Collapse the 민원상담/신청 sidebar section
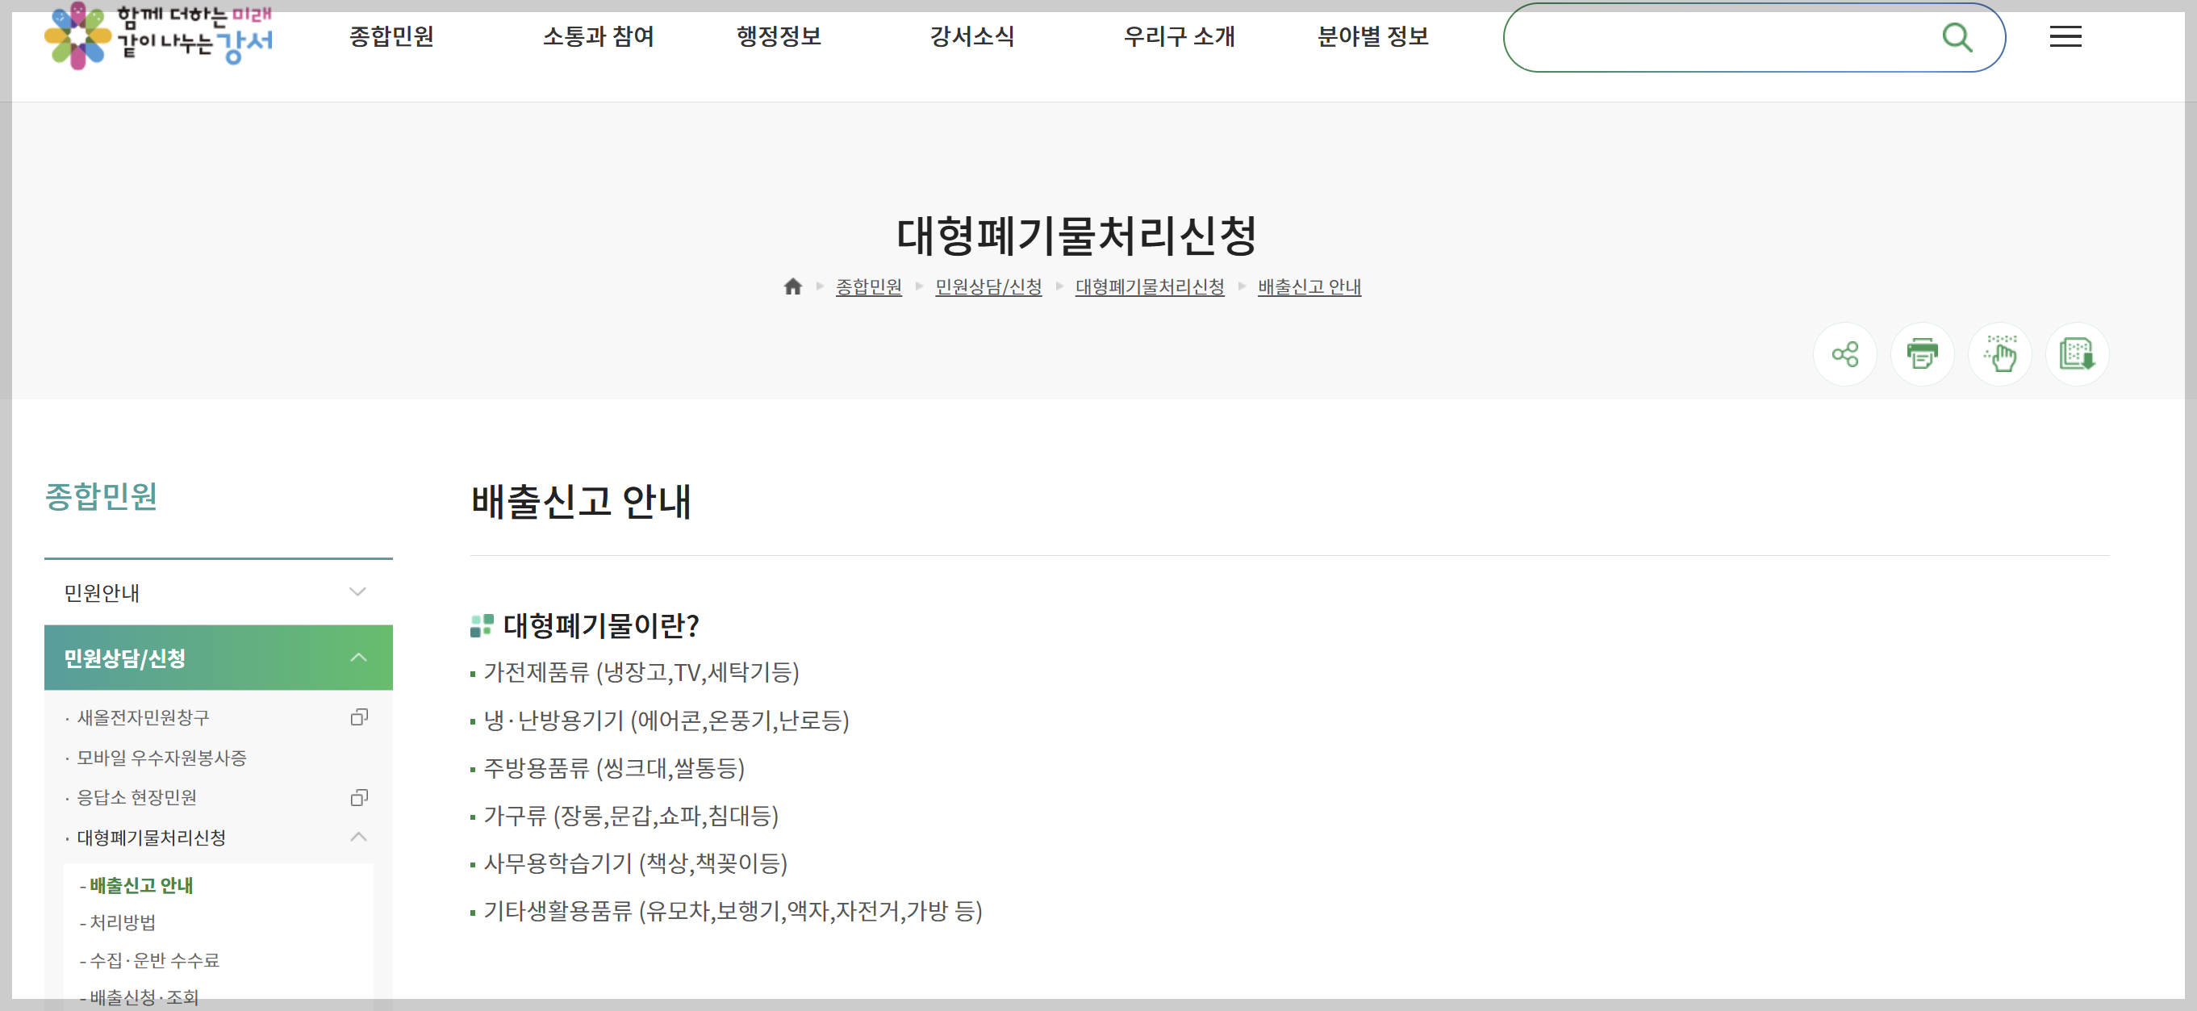 tap(358, 658)
